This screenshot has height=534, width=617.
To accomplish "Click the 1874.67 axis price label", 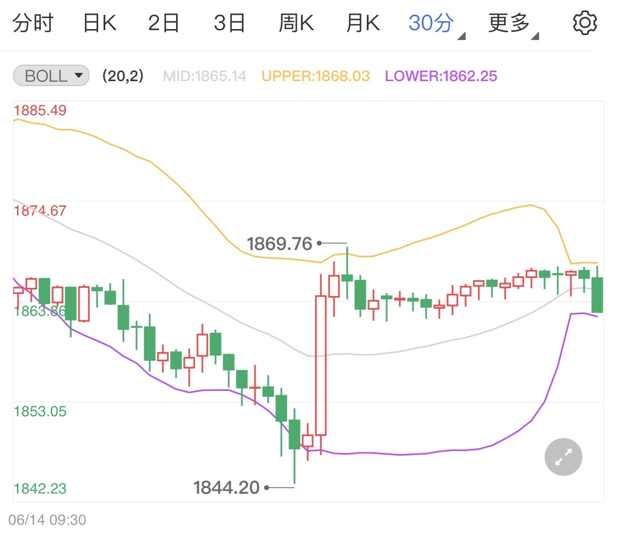I will pyautogui.click(x=40, y=211).
